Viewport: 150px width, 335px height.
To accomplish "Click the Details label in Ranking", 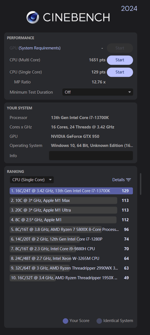I will [119, 180].
